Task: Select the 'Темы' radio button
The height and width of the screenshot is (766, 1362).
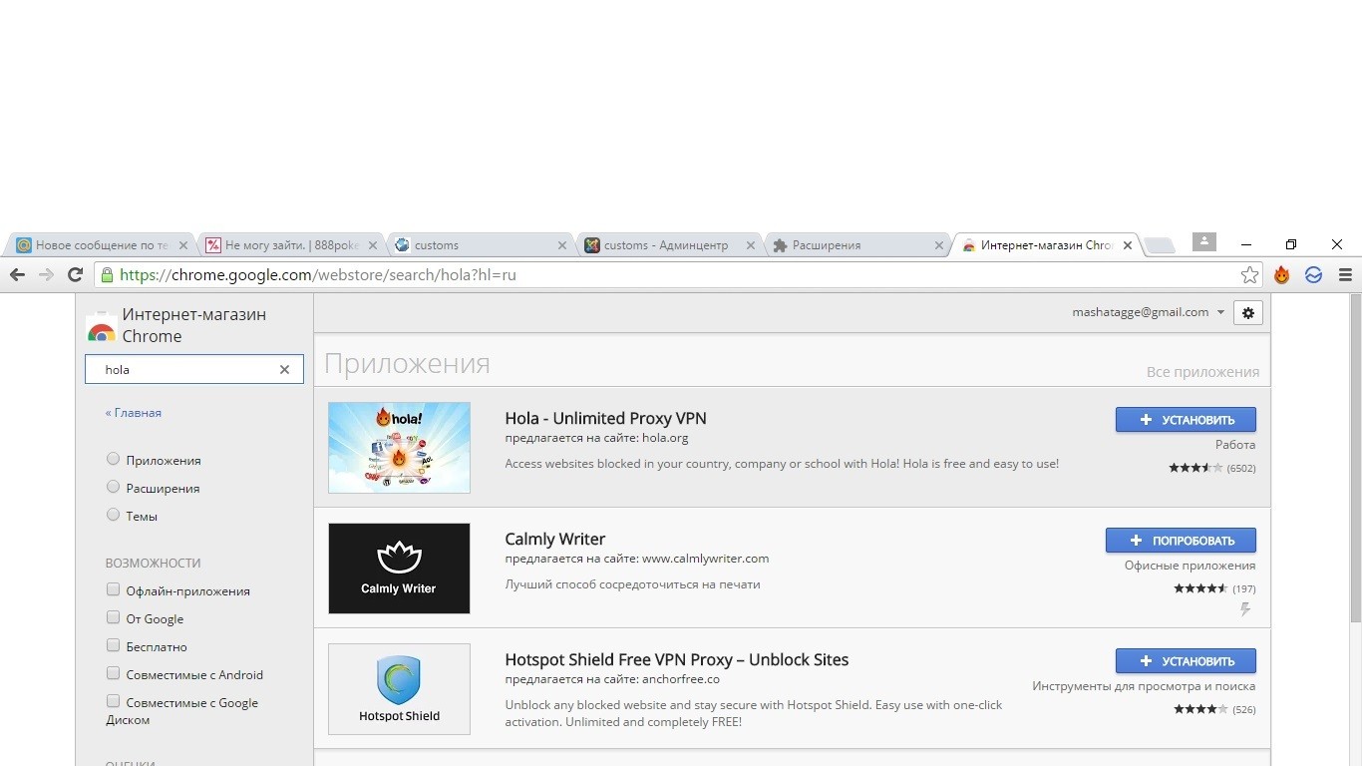Action: coord(113,515)
